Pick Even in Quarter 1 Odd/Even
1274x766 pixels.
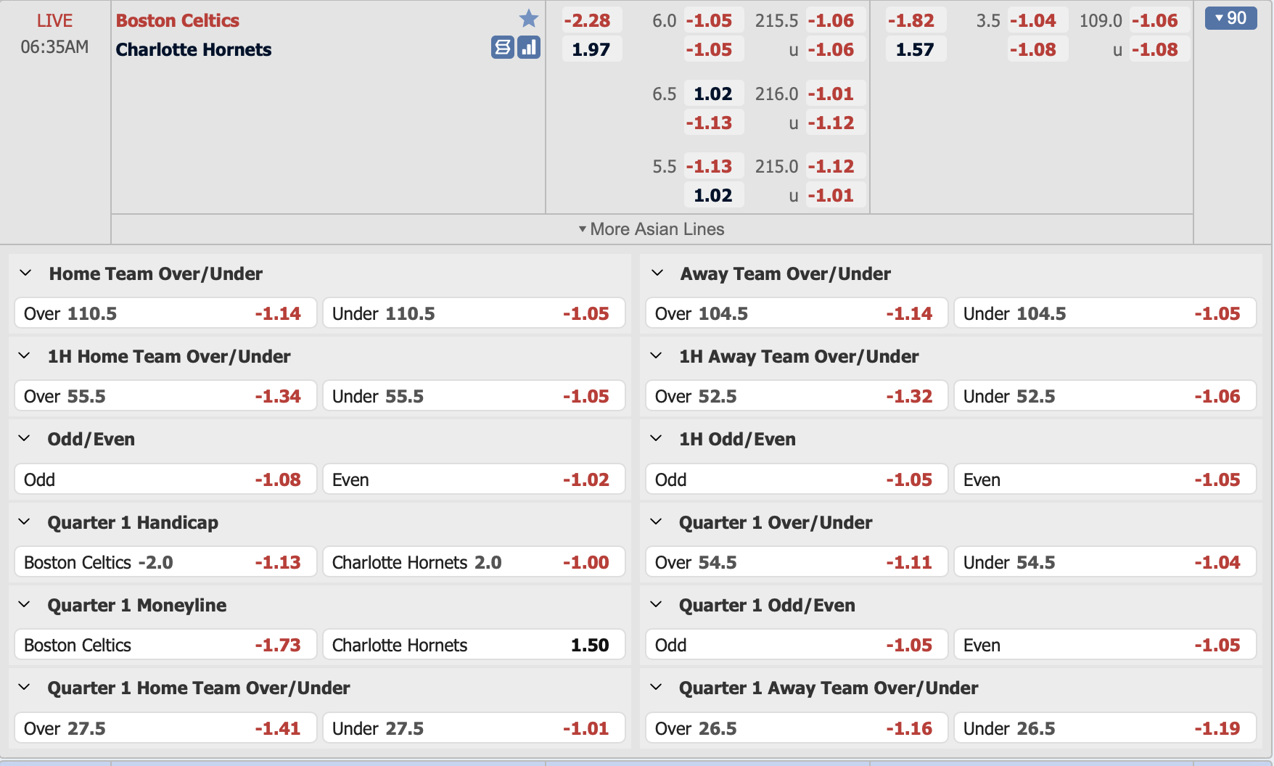1105,645
